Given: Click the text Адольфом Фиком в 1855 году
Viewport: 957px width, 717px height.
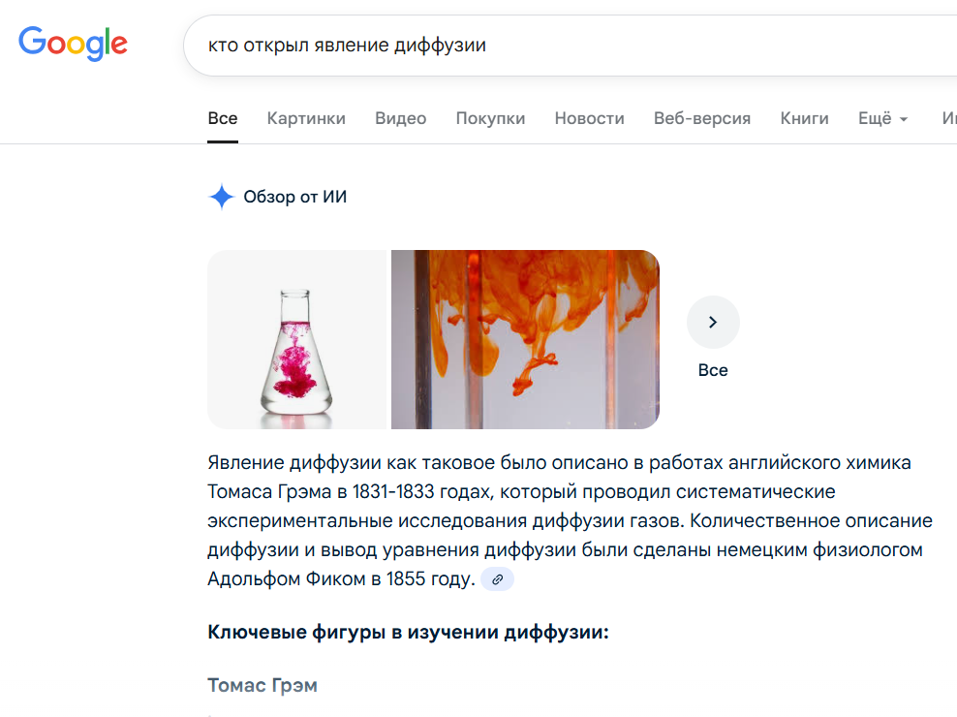Looking at the screenshot, I should (341, 579).
